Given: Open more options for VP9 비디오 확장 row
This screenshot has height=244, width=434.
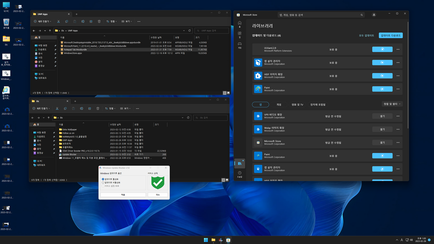Looking at the screenshot, I should [x=398, y=116].
